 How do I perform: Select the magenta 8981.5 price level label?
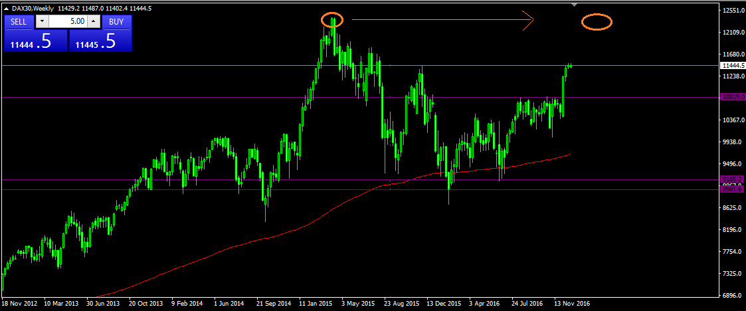pos(733,189)
